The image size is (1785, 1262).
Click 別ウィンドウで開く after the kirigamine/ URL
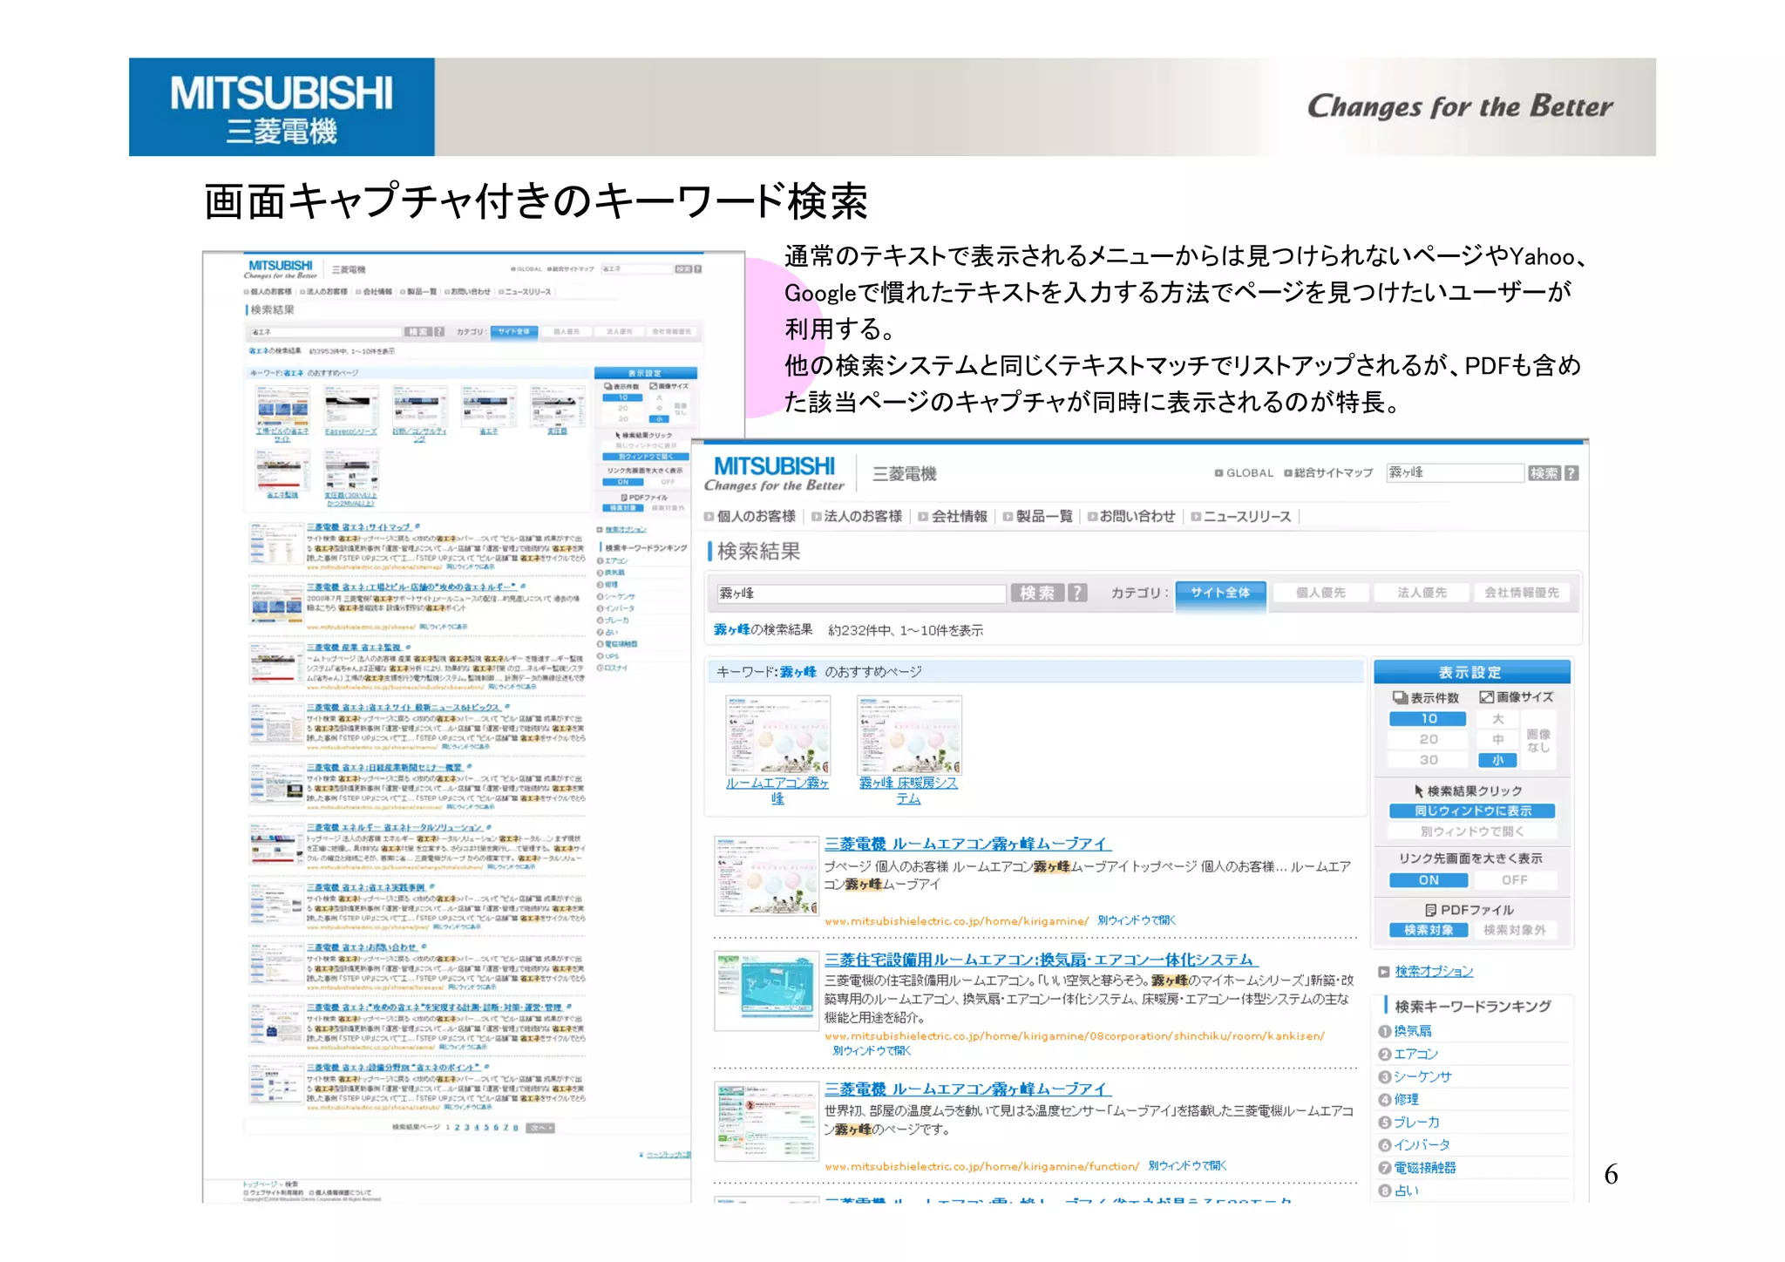tap(1137, 920)
